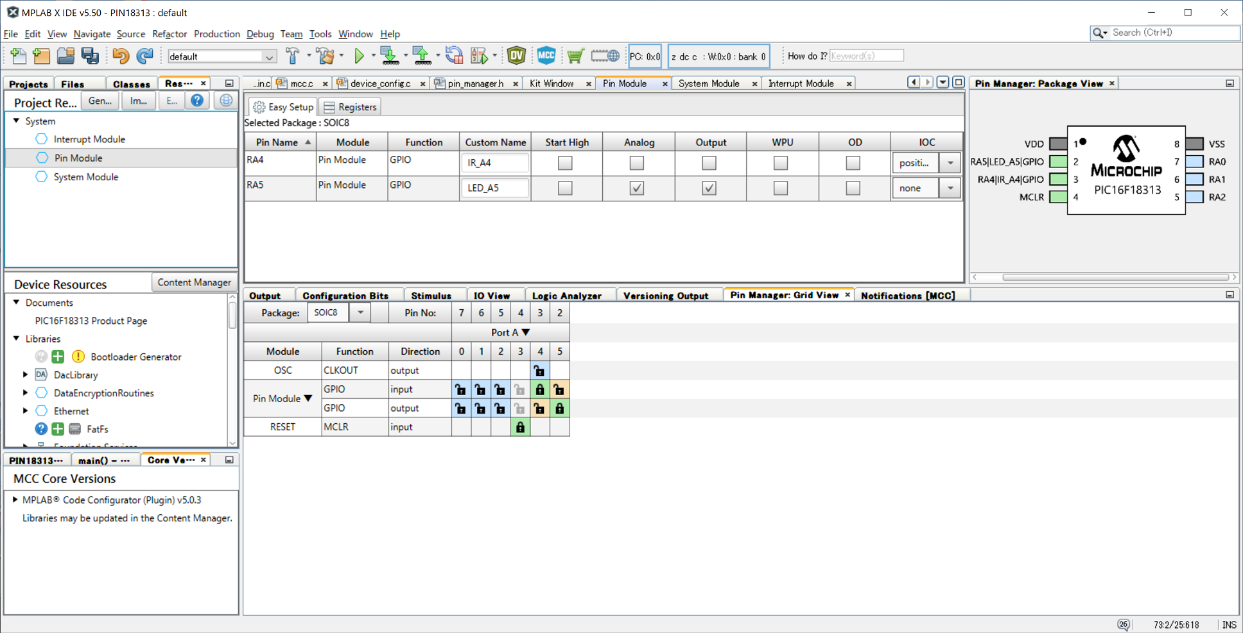Expand MPLAB Code Configurator plugin version
The width and height of the screenshot is (1243, 633).
click(15, 499)
